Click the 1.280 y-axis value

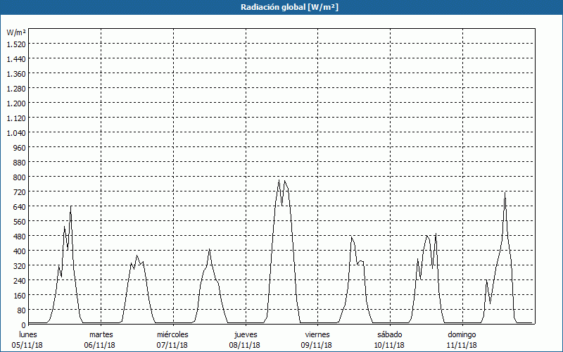[x=16, y=89]
